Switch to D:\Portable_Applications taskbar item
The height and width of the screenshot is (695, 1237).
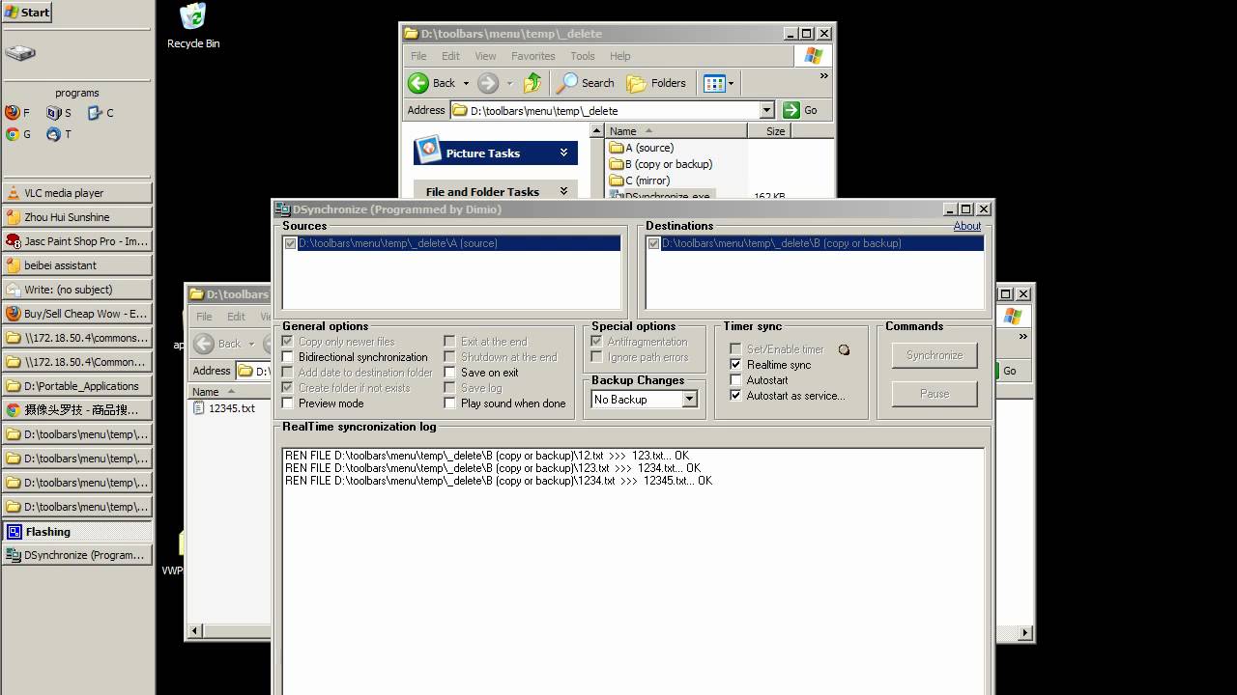pos(77,386)
